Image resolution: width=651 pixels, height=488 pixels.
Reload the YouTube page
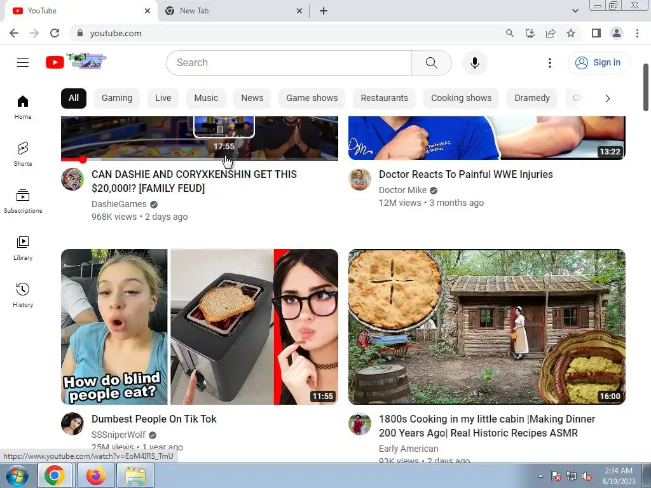[x=55, y=33]
